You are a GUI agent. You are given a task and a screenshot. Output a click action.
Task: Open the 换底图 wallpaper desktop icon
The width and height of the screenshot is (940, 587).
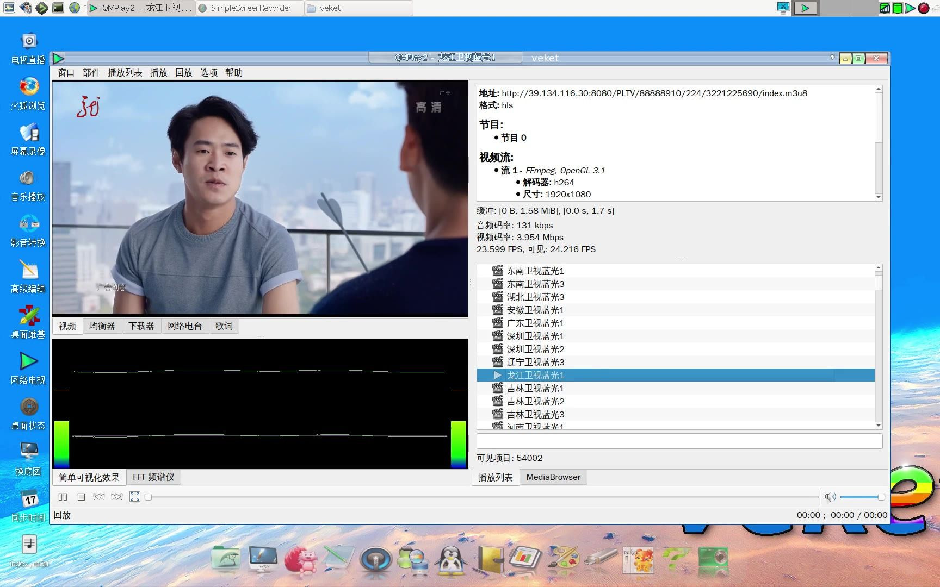point(28,460)
